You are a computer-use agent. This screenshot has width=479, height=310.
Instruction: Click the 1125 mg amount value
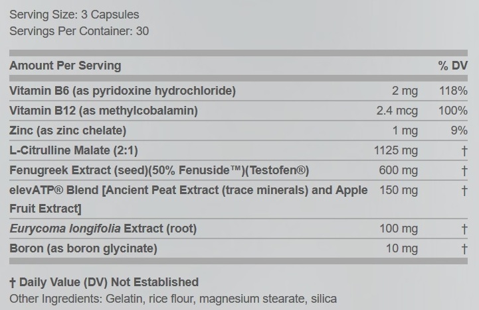tap(396, 150)
